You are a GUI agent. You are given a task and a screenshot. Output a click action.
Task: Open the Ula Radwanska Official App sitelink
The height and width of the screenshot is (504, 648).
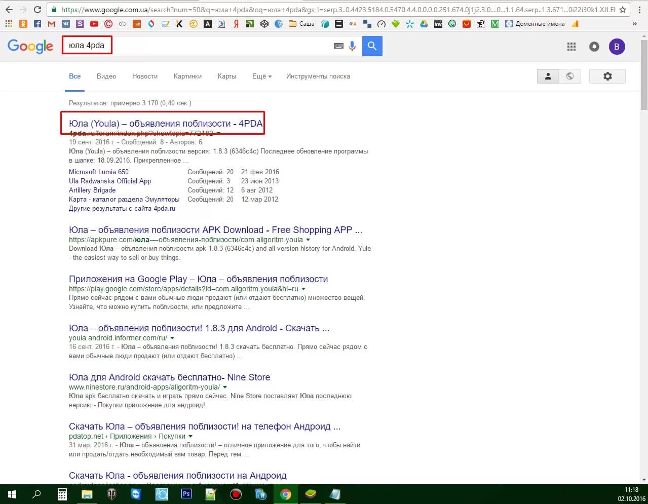pos(110,181)
